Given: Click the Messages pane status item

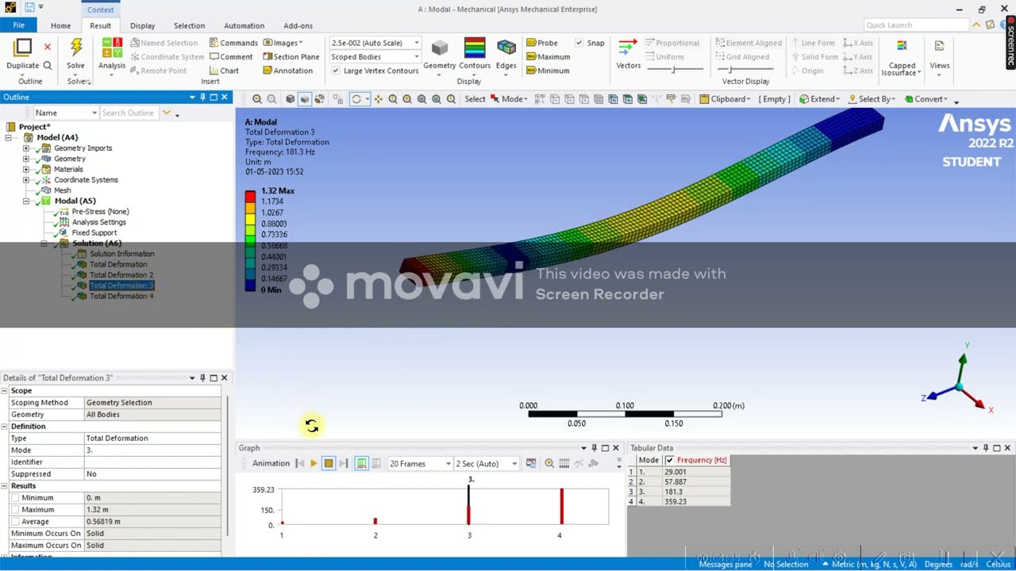Looking at the screenshot, I should click(725, 564).
